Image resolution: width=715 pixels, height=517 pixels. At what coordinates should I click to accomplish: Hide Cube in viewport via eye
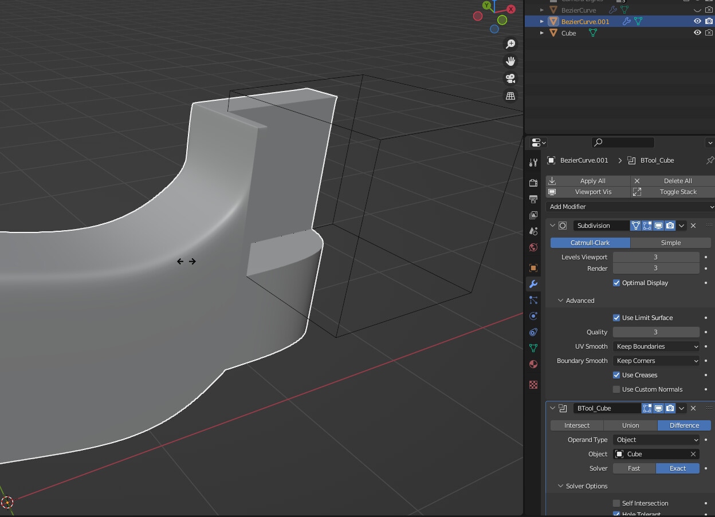pyautogui.click(x=697, y=33)
